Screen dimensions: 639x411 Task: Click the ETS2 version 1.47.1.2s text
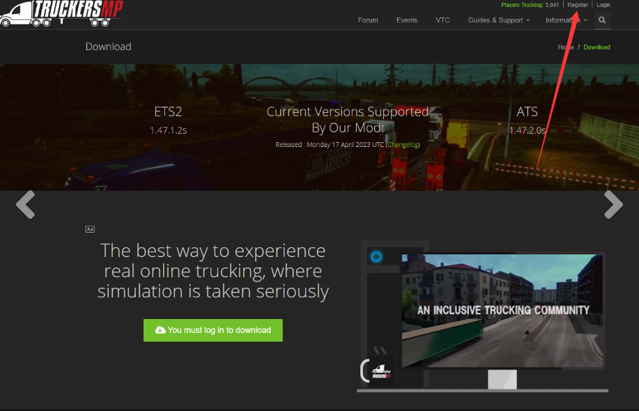(x=169, y=130)
